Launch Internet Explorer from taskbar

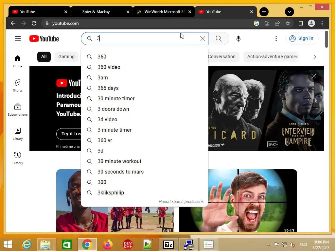pyautogui.click(x=27, y=244)
